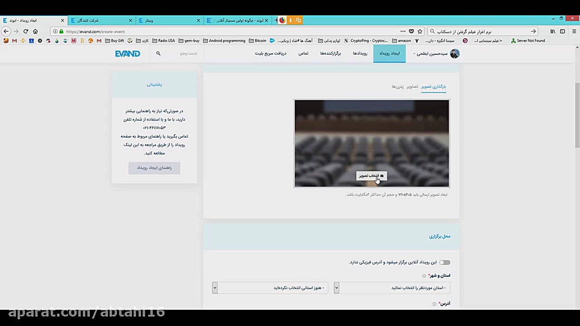Open the city selection dropdown
The width and height of the screenshot is (580, 326).
pos(271,288)
